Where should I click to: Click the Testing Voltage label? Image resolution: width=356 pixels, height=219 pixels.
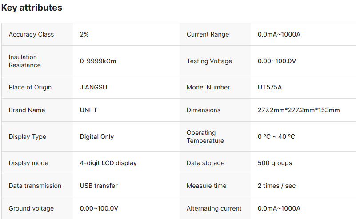click(209, 61)
